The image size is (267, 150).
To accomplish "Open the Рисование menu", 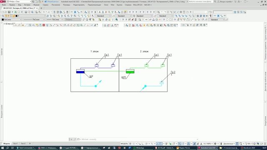I will 55,5.
